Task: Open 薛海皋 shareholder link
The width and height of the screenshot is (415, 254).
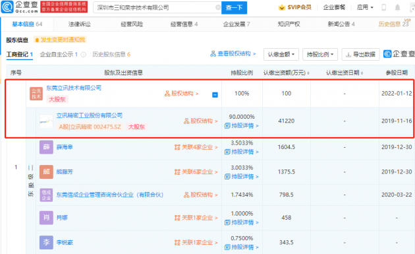Action: click(65, 147)
